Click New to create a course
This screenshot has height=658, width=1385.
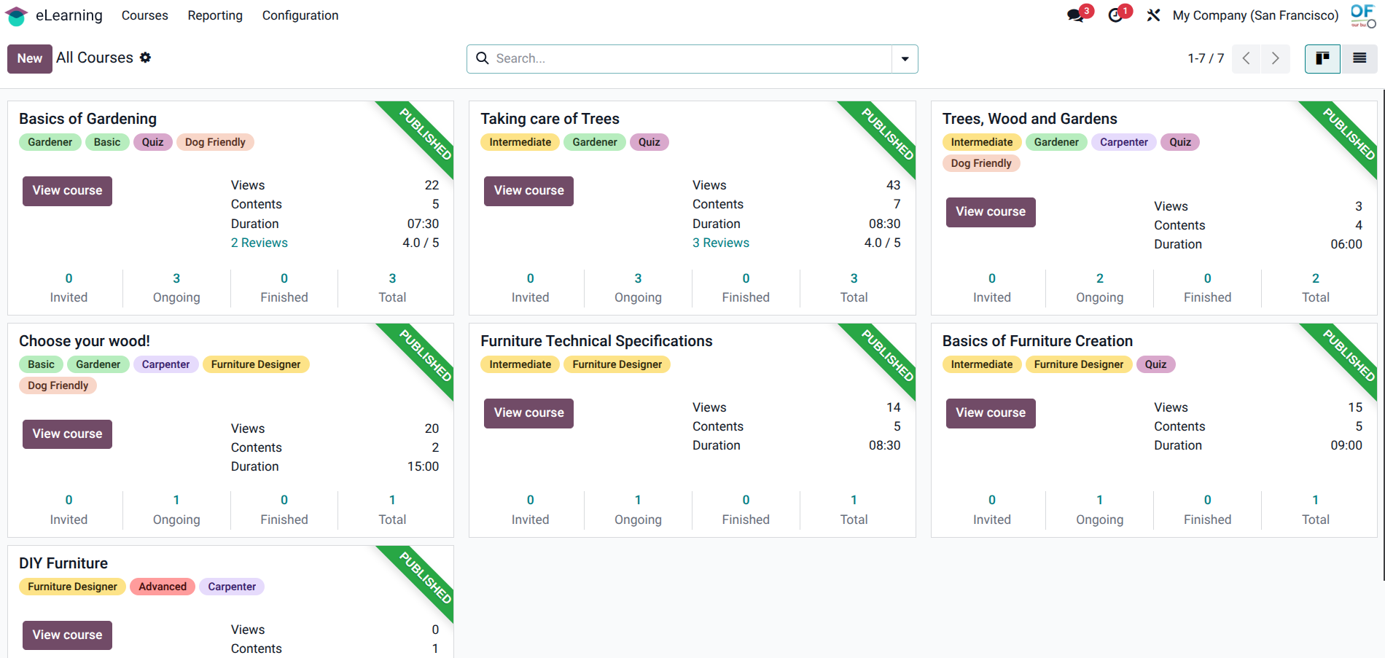click(29, 58)
